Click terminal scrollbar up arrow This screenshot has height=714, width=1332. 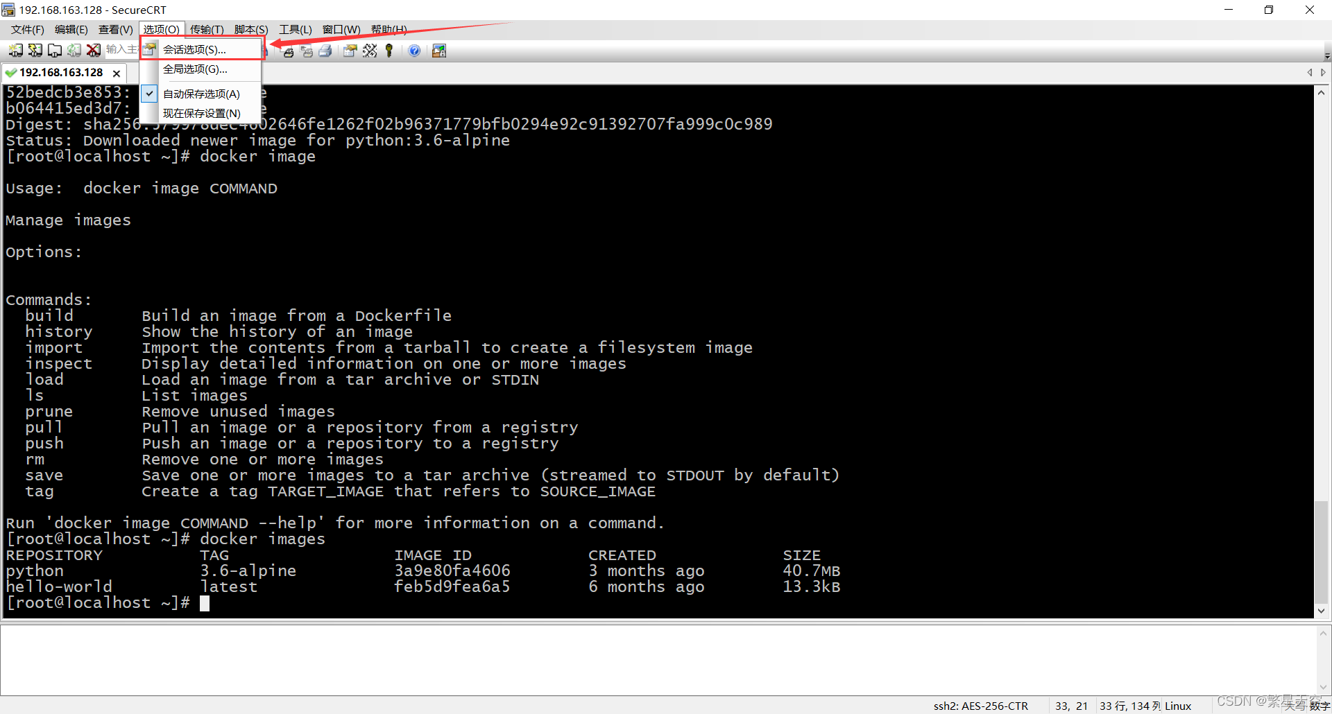[1322, 93]
